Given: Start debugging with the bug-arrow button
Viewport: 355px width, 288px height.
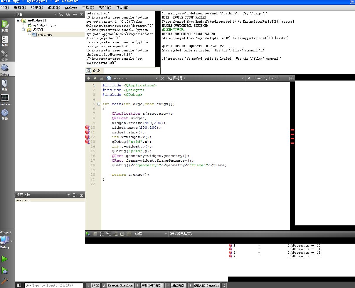Looking at the screenshot, I should point(4,270).
